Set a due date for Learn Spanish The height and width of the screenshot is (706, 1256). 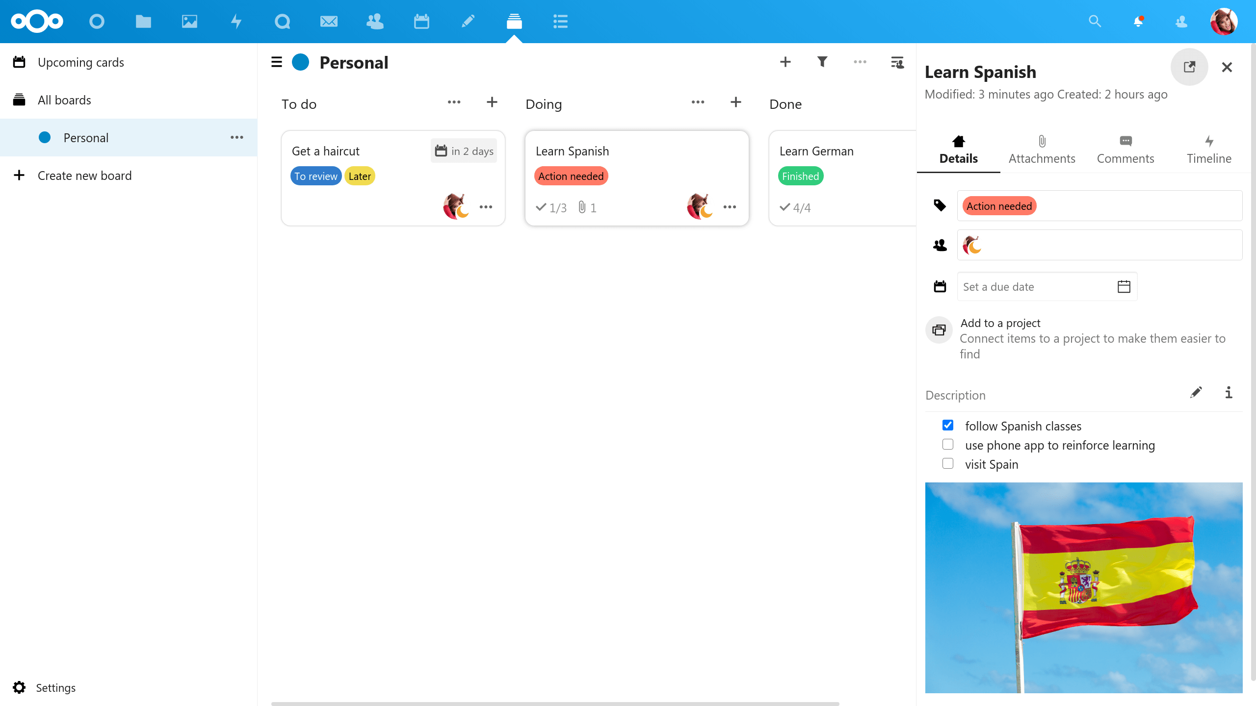pos(1032,286)
